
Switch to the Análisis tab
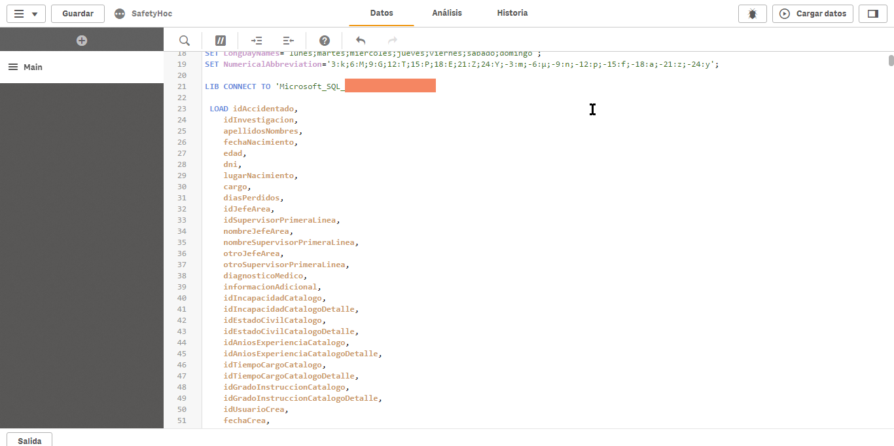click(447, 13)
